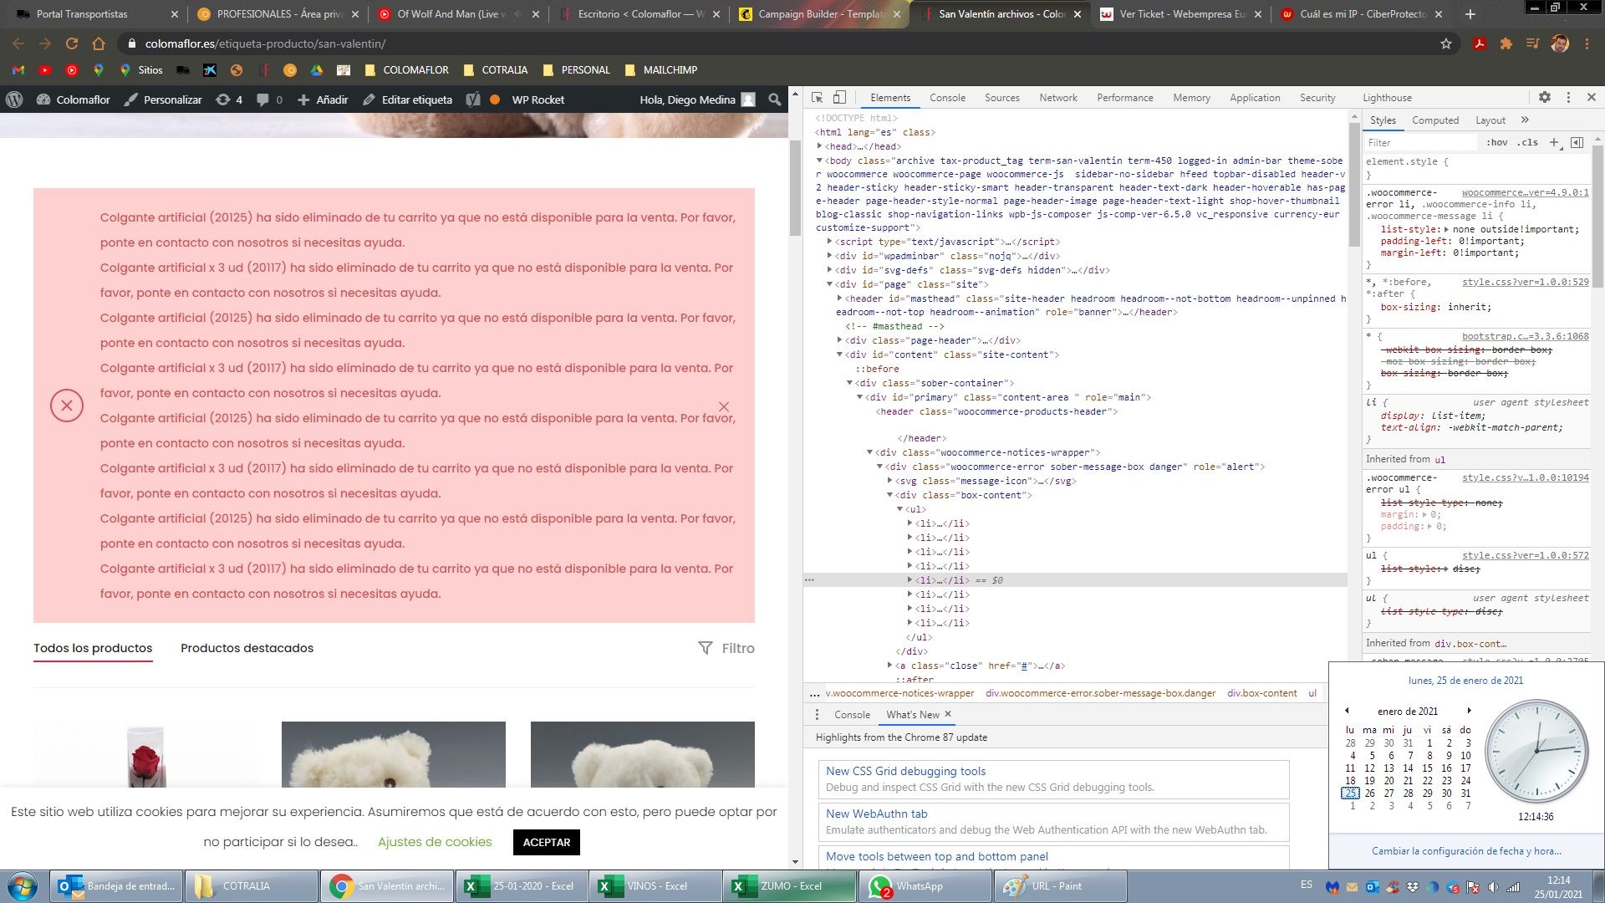This screenshot has height=903, width=1605.
Task: Open the Layout tab in styles pane
Action: pyautogui.click(x=1490, y=120)
